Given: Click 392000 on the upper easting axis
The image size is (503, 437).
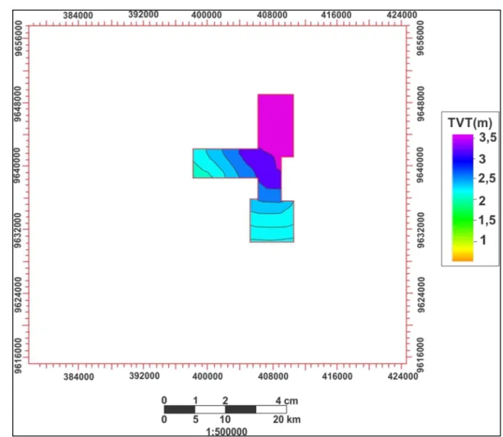Looking at the screenshot, I should pyautogui.click(x=144, y=15).
